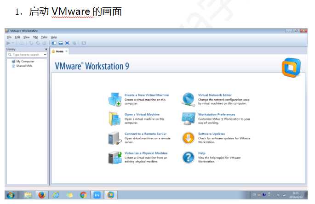This screenshot has height=204, width=315.
Task: Open the library search filter dropdown arrow
Action: (x=45, y=55)
